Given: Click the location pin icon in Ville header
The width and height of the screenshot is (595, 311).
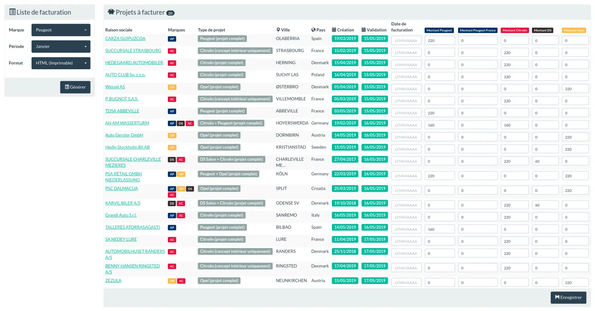Looking at the screenshot, I should (278, 30).
